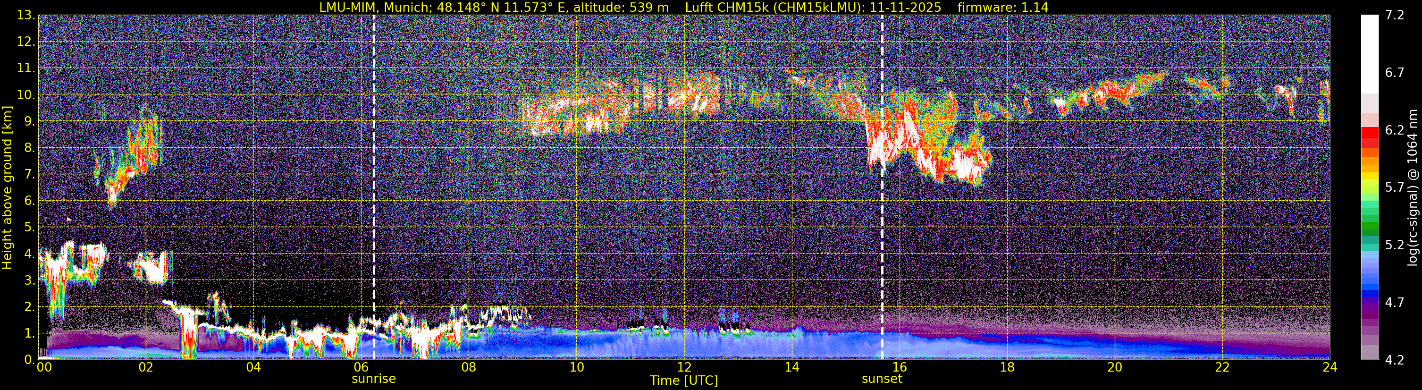
Task: Click the x-axis tick label 16
Action: 899,367
